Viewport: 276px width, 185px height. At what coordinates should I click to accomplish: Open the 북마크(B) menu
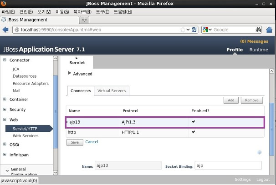click(x=82, y=12)
